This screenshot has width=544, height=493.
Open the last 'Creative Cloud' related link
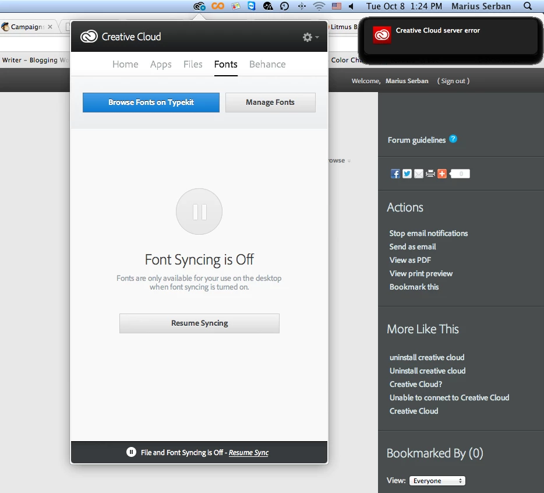click(414, 411)
